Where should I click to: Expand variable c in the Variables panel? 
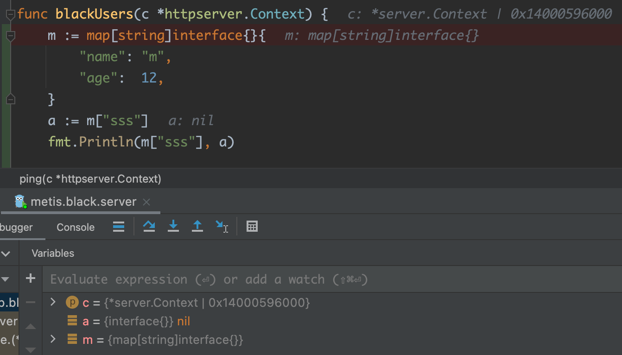coord(52,302)
